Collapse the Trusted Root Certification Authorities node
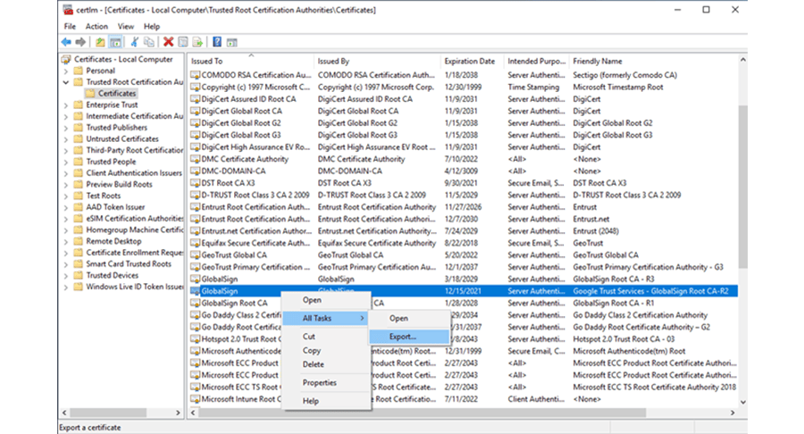 [65, 82]
